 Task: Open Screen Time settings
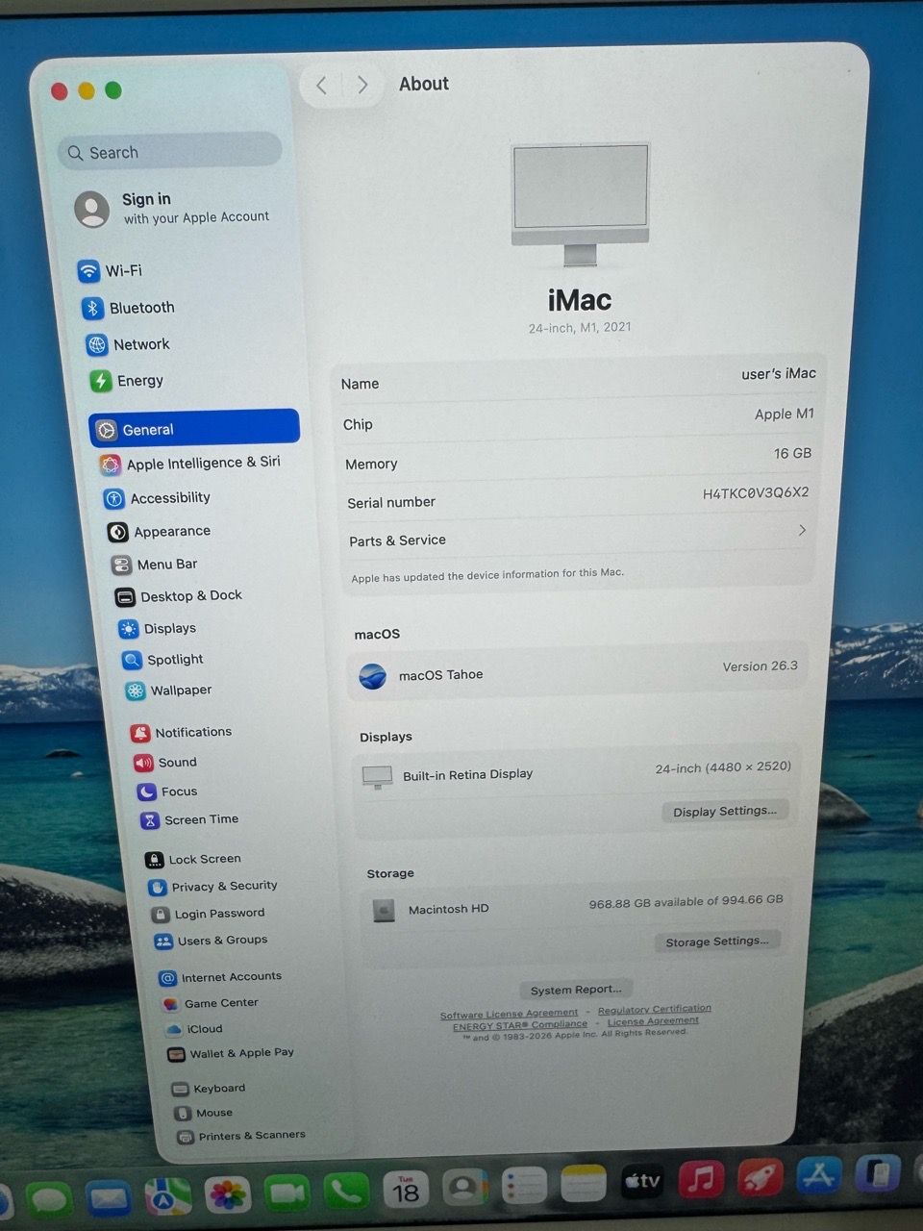coord(190,820)
